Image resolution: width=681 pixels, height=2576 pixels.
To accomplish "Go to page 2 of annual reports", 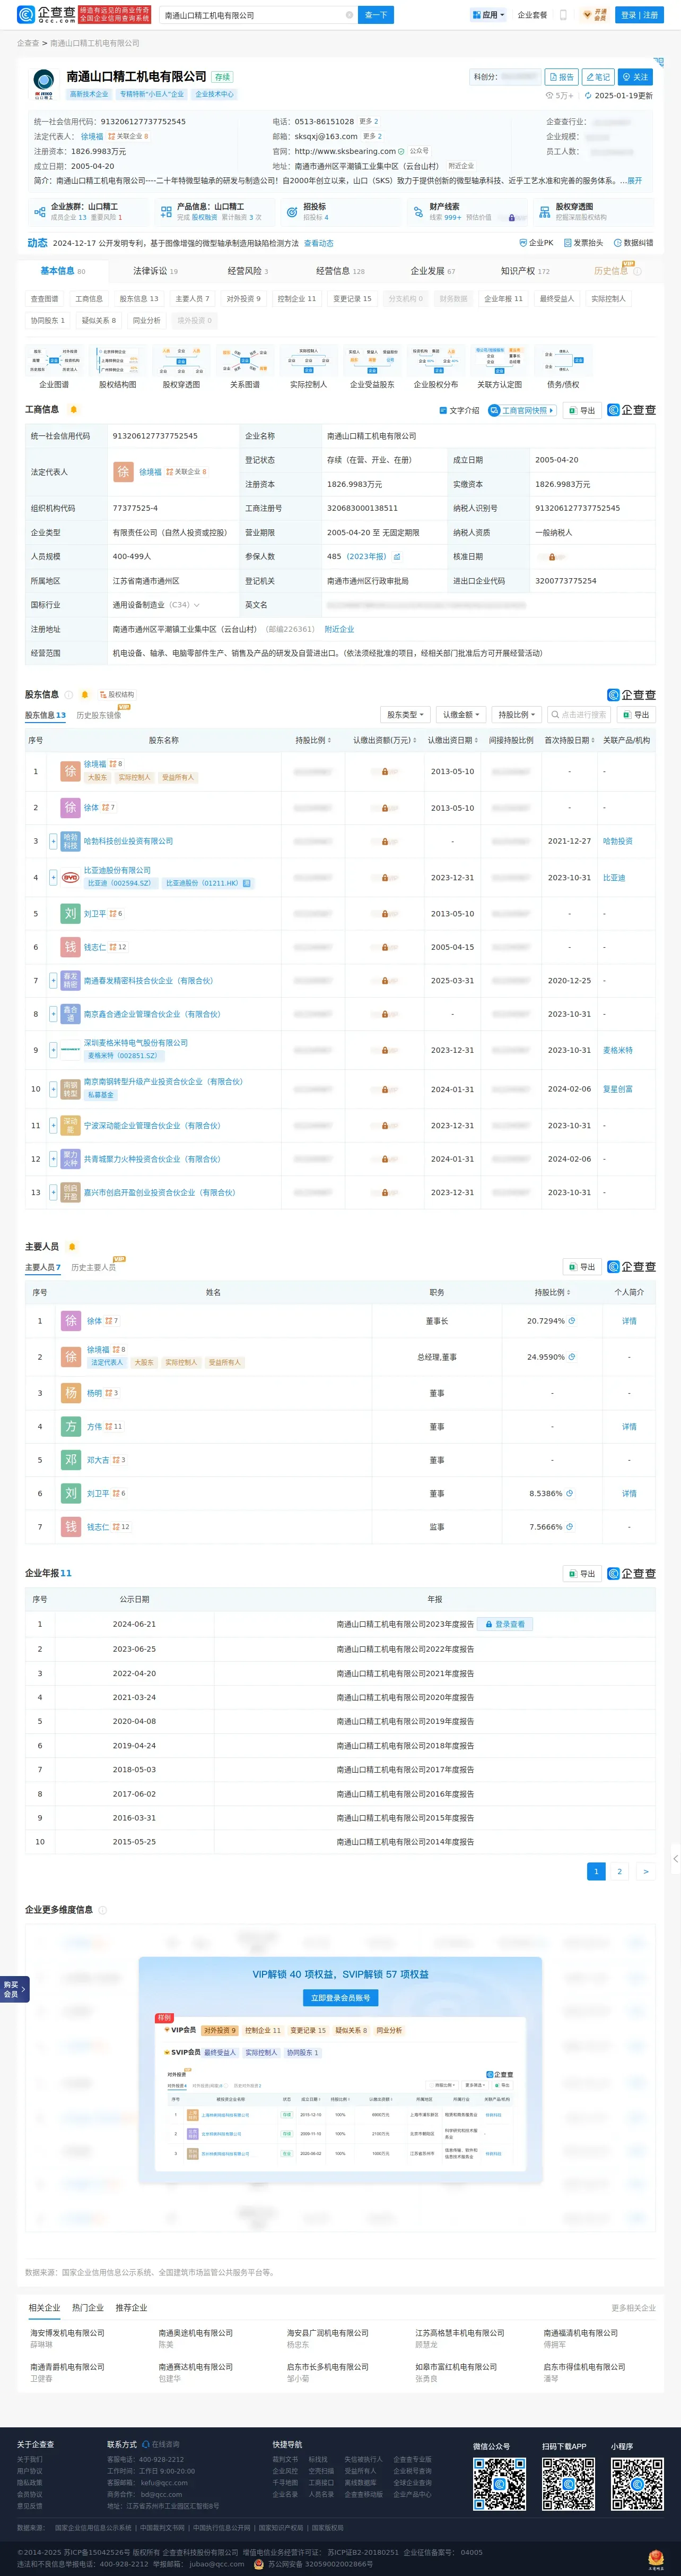I will [619, 1871].
